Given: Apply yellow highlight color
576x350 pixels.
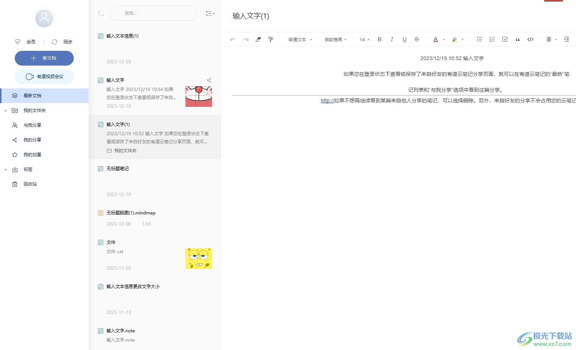Looking at the screenshot, I should click(455, 39).
